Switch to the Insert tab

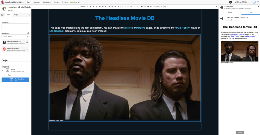pyautogui.click(x=230, y=12)
